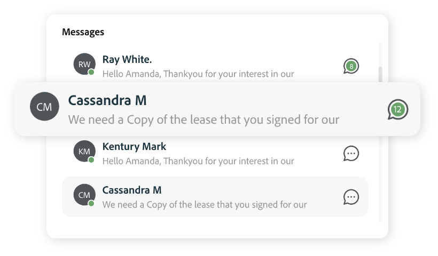This screenshot has width=438, height=256.
Task: Click the green online dot on RW avatar
Action: [91, 72]
